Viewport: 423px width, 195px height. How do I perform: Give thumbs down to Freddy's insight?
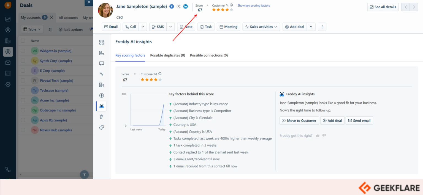(324, 136)
